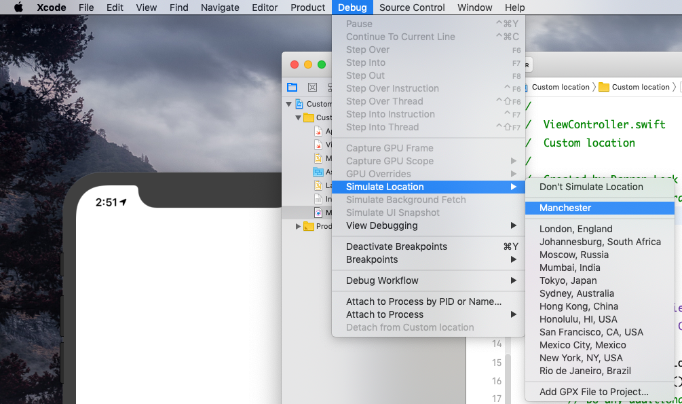Close the Xcode window
Image resolution: width=682 pixels, height=404 pixels.
pyautogui.click(x=295, y=65)
